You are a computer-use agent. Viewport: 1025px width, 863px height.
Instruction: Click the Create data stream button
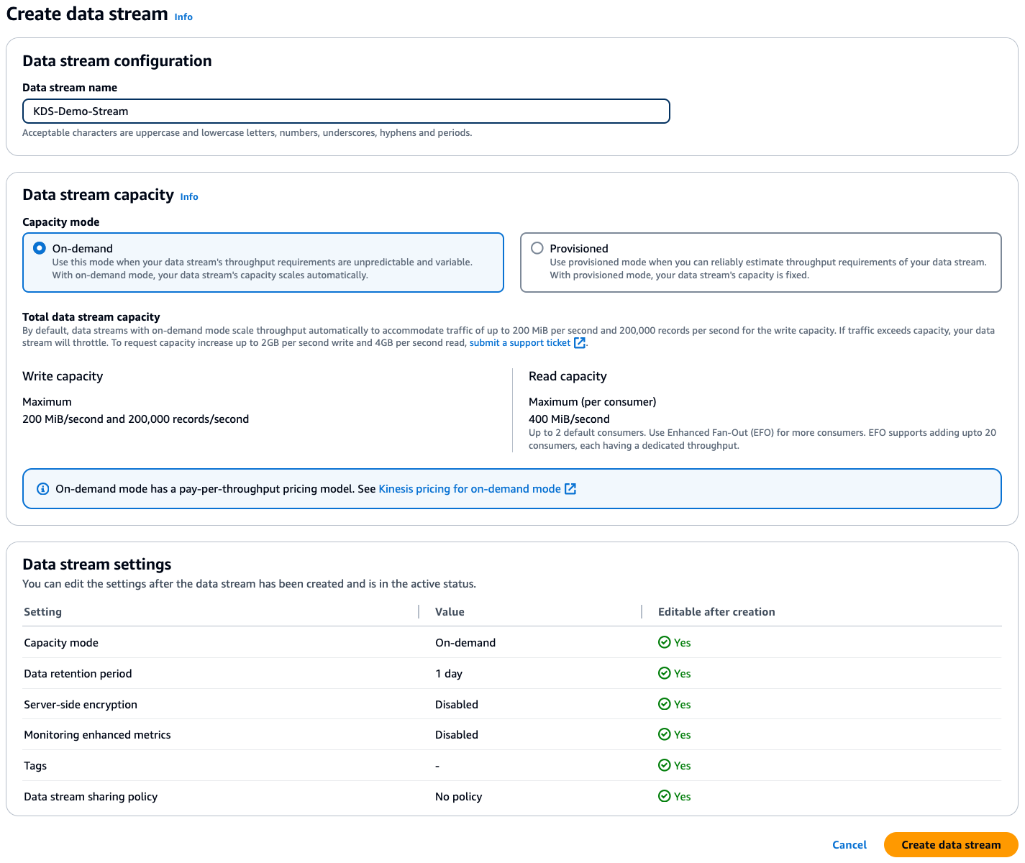pos(951,845)
